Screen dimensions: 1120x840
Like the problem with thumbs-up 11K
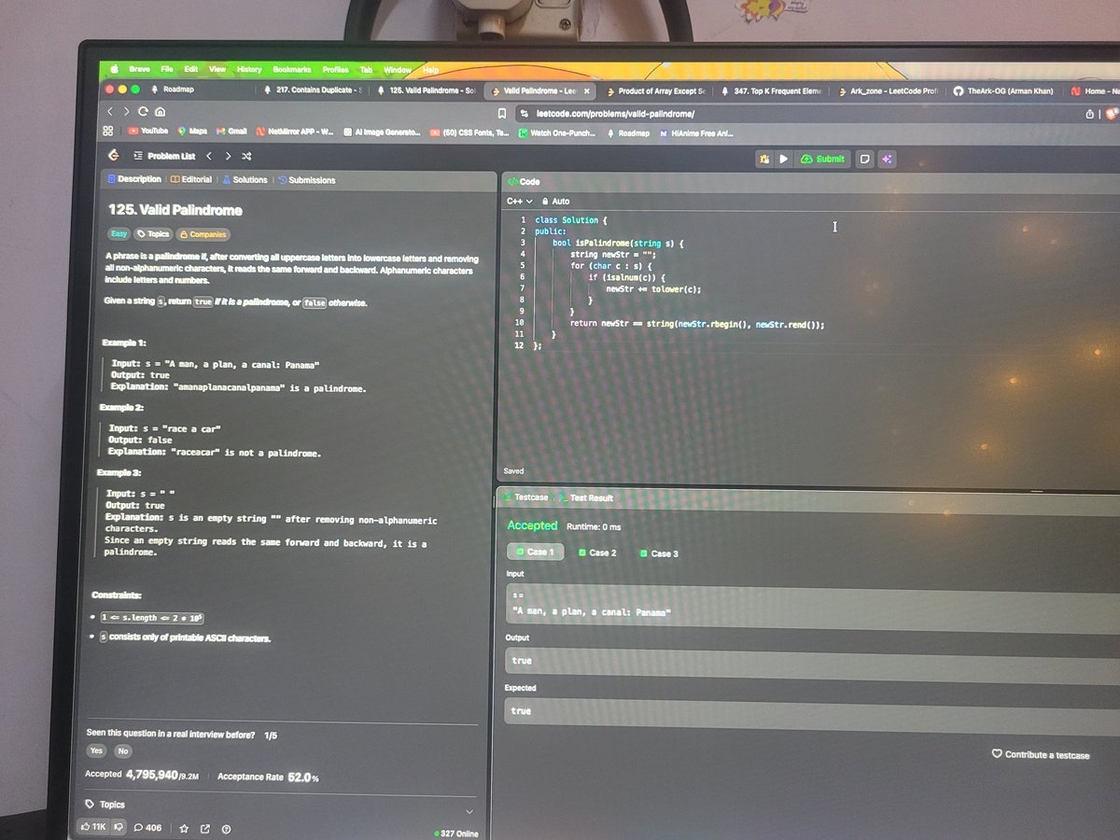click(x=92, y=827)
